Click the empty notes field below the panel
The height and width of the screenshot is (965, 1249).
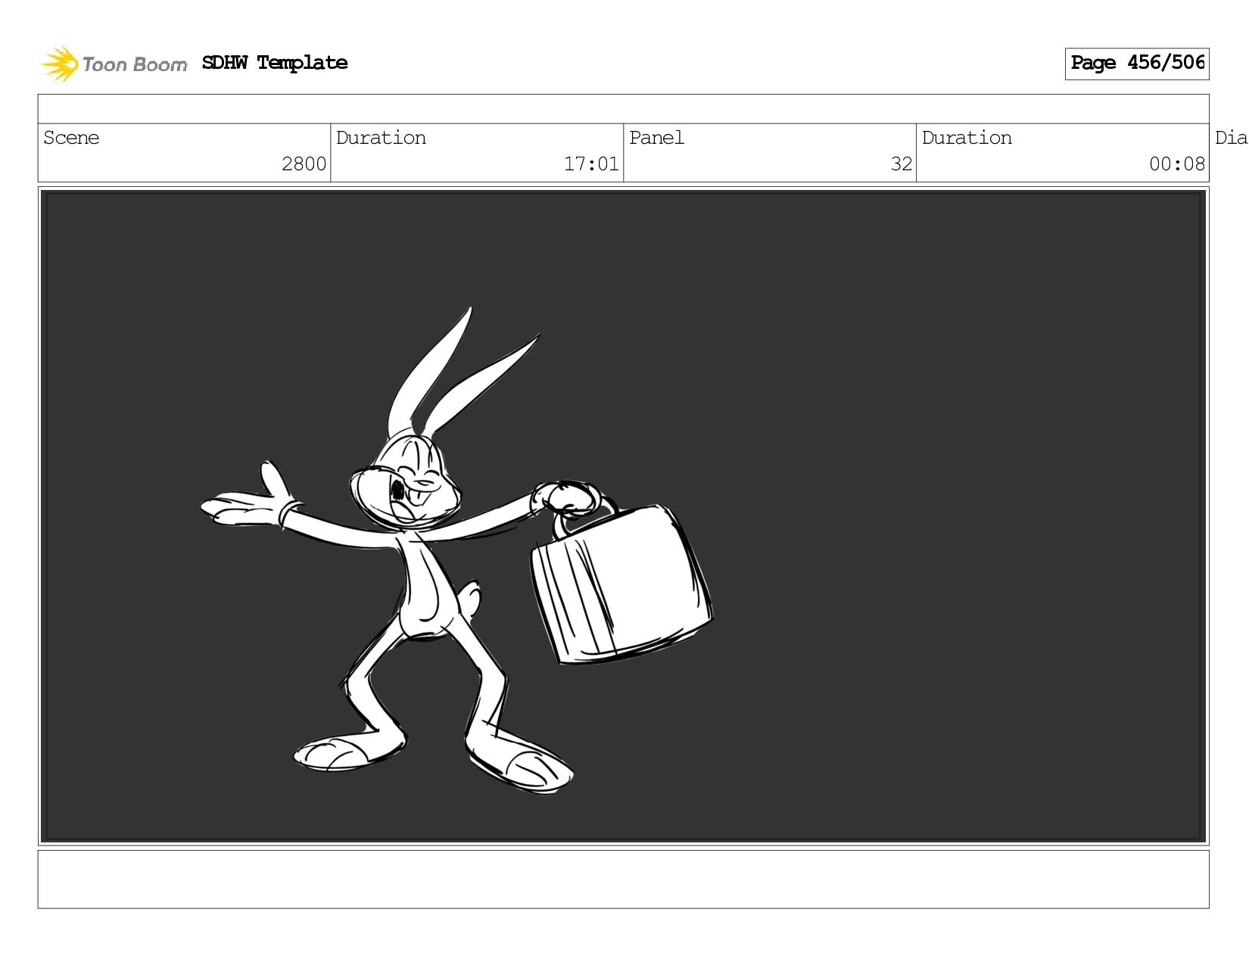point(624,879)
